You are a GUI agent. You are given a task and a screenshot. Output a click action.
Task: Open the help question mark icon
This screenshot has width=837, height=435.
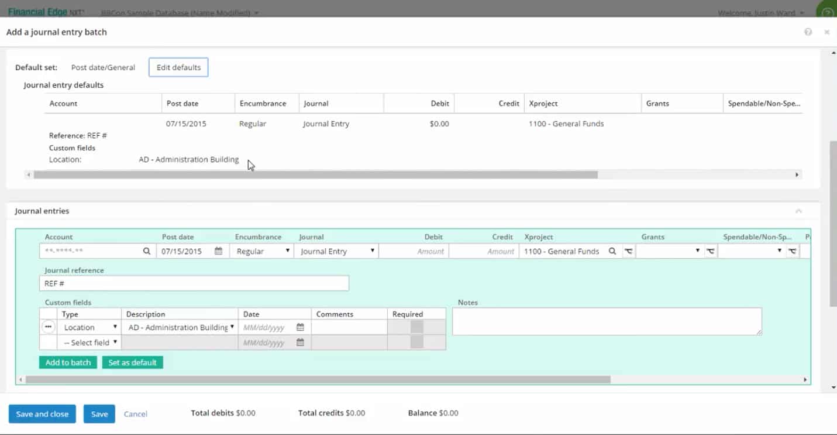[x=808, y=32]
